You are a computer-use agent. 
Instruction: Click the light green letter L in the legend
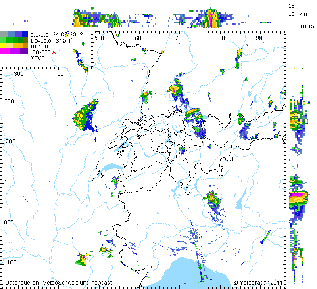[63, 52]
